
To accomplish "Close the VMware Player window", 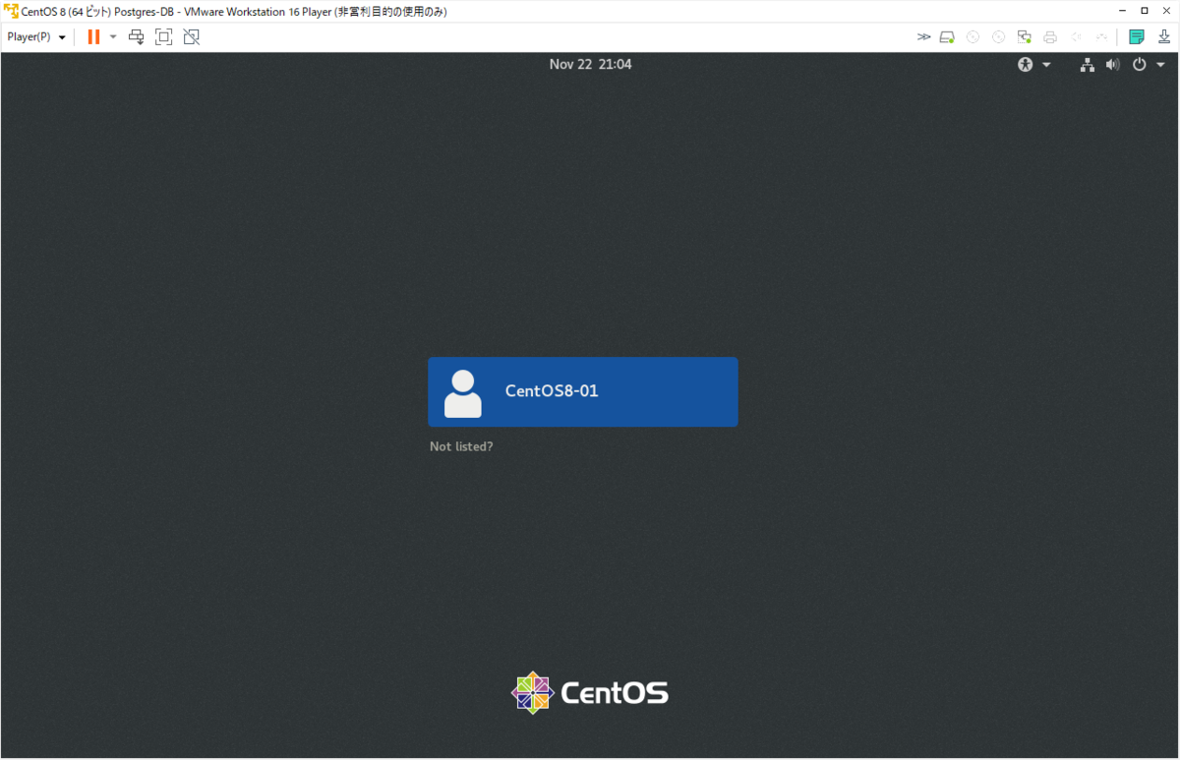I will tap(1166, 10).
